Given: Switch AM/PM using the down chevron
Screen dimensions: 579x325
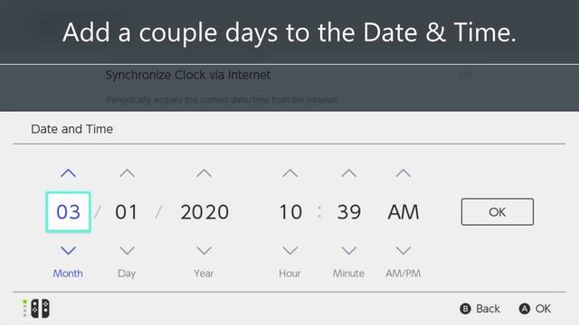Looking at the screenshot, I should tap(403, 251).
